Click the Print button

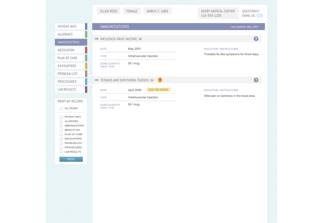click(x=71, y=159)
